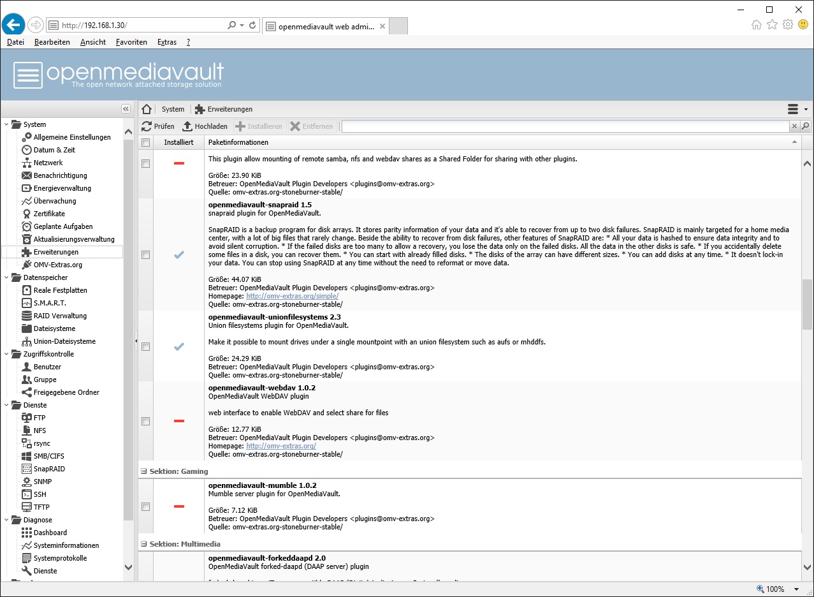Click the home icon in breadcrumb
The image size is (814, 597).
(x=147, y=109)
